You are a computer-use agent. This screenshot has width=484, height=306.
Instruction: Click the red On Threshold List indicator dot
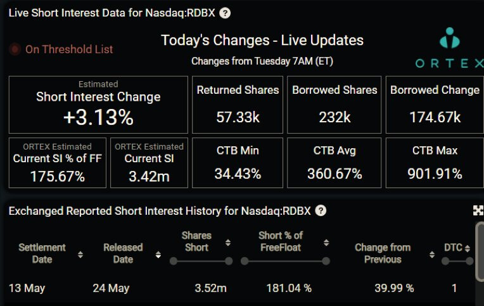point(15,49)
